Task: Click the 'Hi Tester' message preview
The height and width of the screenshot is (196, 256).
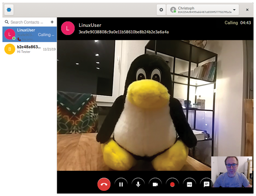Action: pos(23,52)
